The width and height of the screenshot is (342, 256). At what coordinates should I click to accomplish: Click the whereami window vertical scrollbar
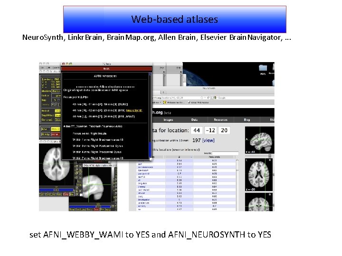(x=150, y=115)
